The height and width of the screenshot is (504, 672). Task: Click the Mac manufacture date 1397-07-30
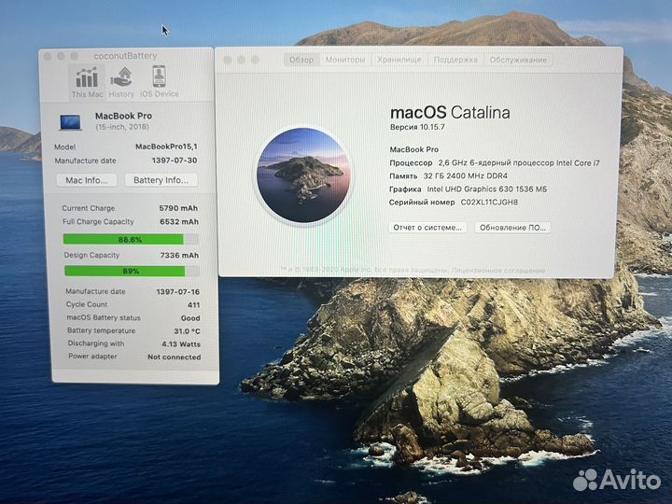(175, 161)
